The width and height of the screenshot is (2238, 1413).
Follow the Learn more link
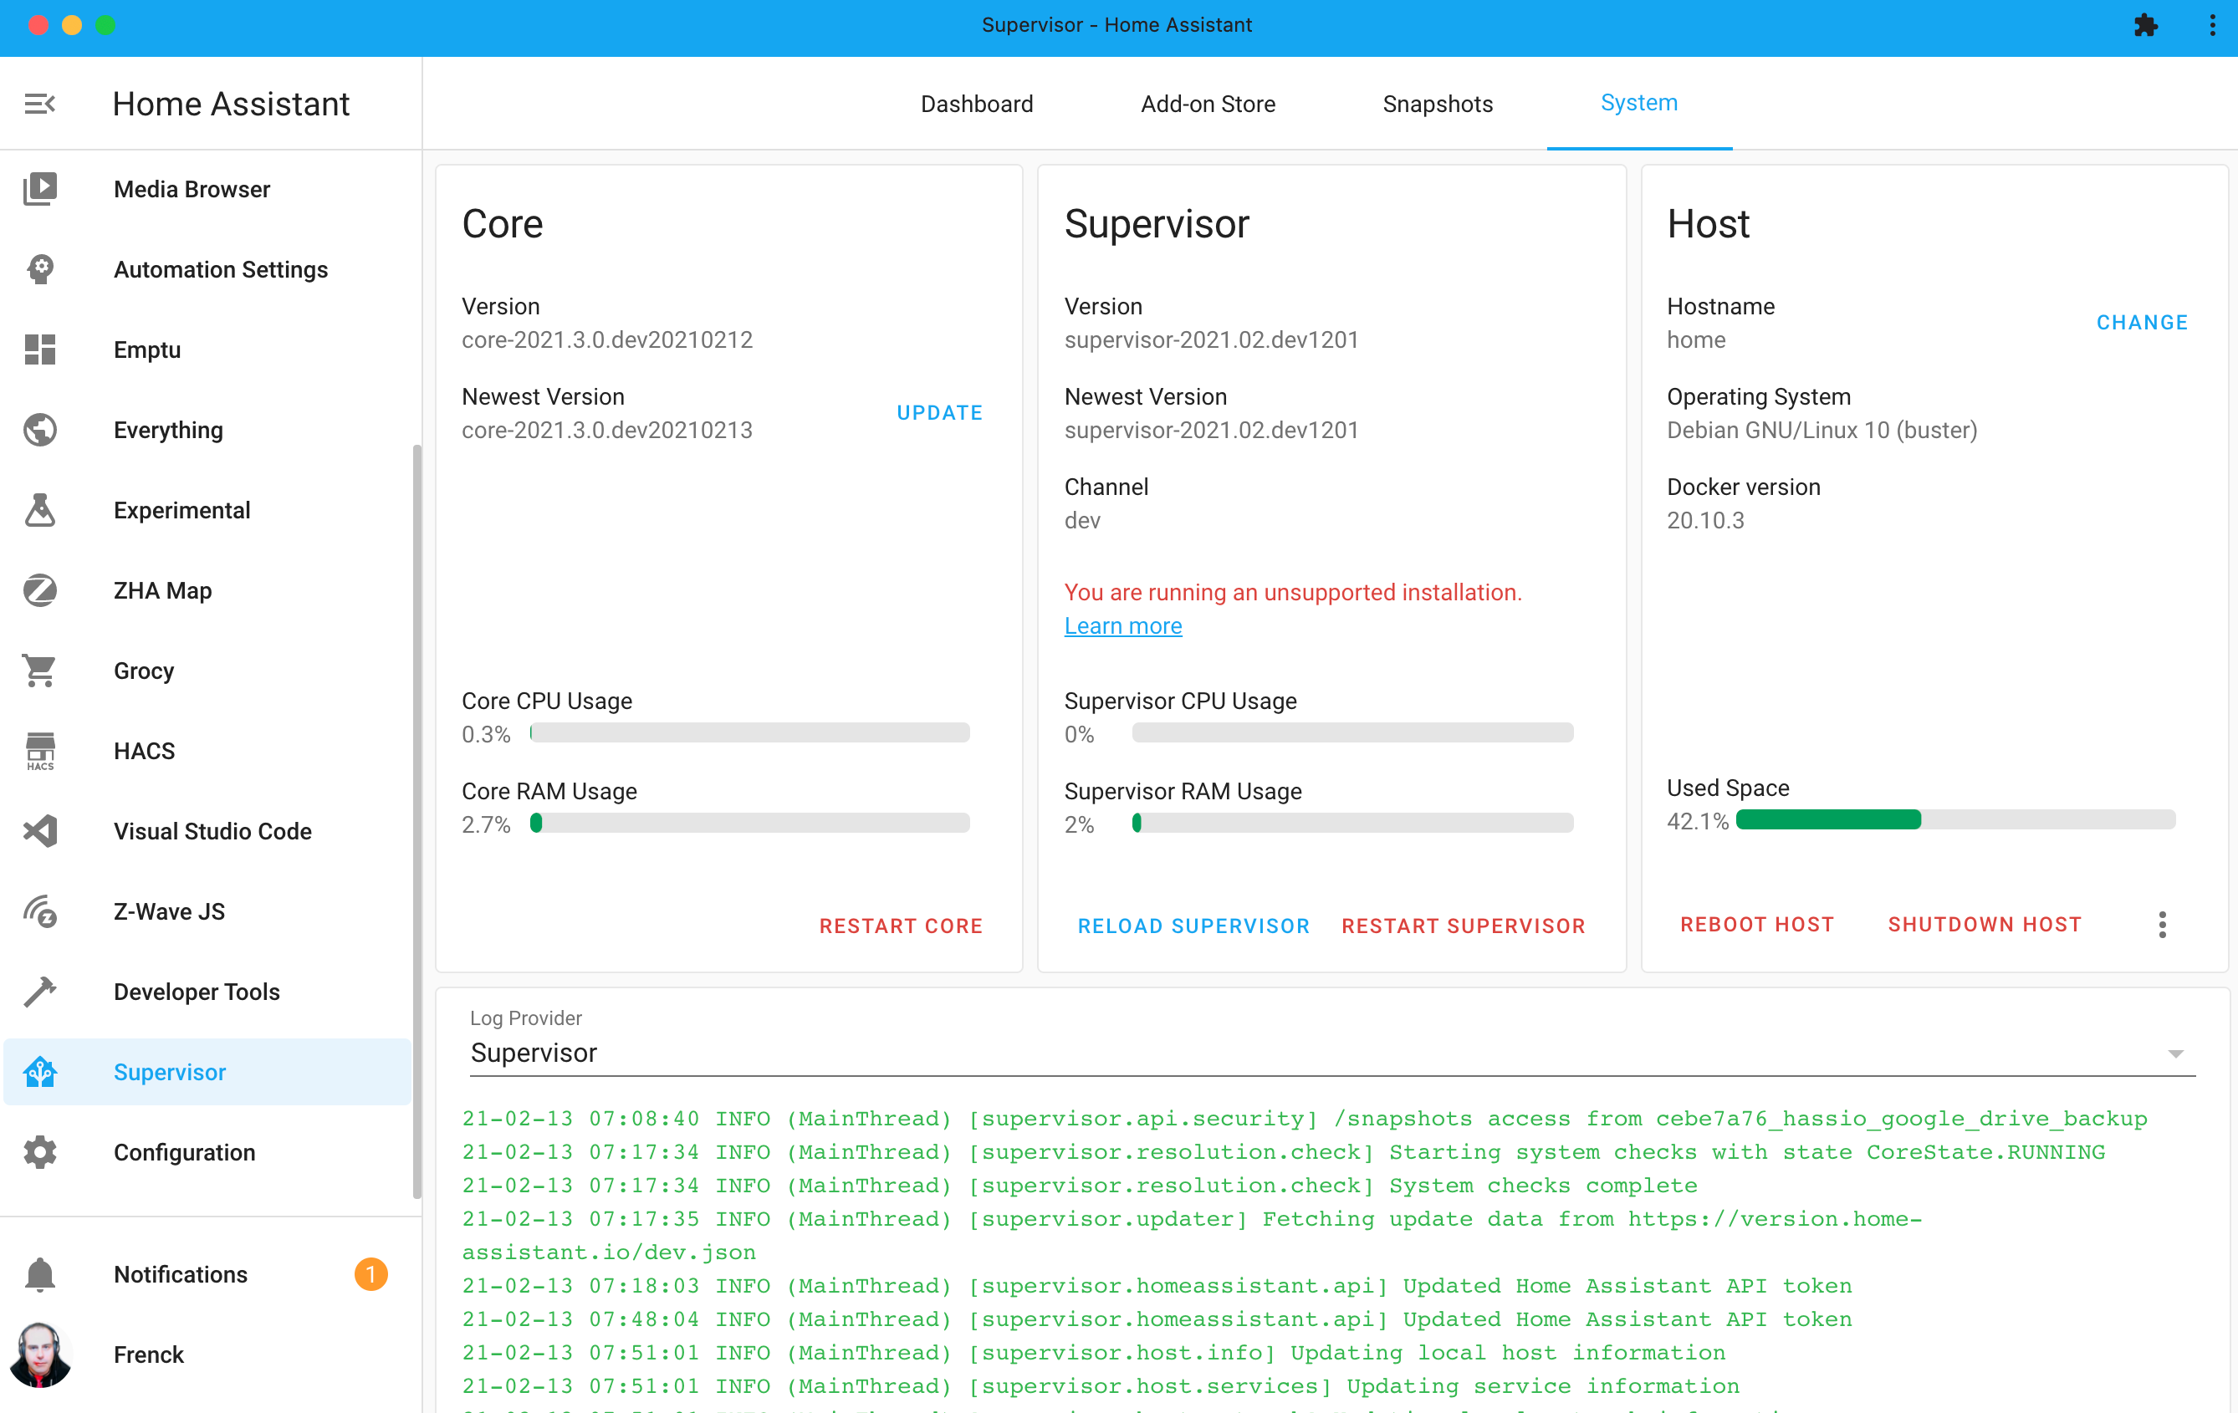pyautogui.click(x=1122, y=625)
